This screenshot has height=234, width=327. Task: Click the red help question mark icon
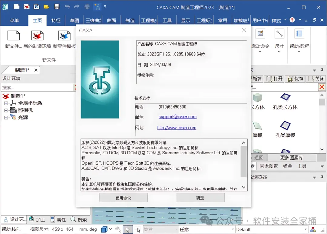tap(292, 20)
